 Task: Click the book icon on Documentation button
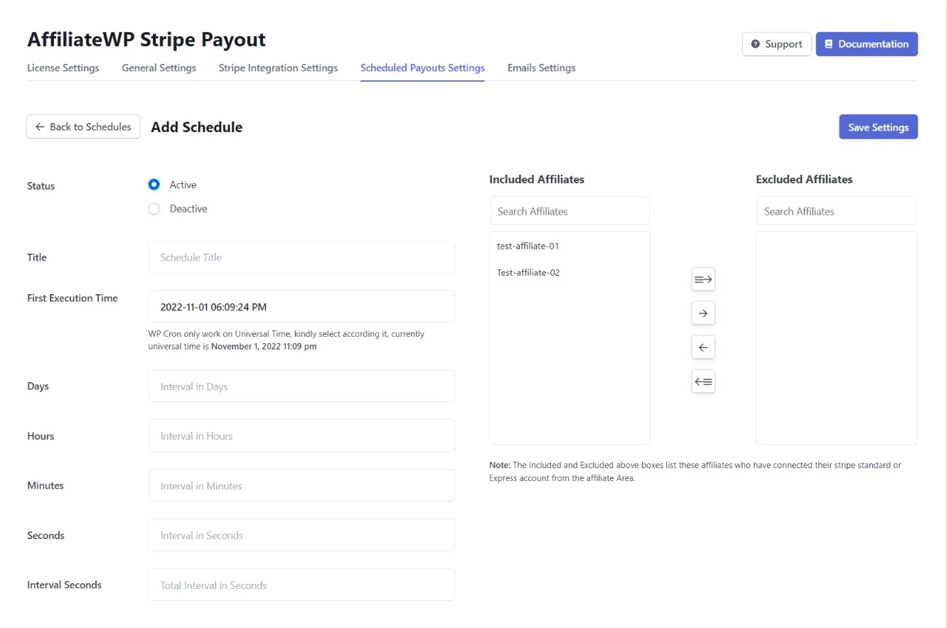(828, 43)
